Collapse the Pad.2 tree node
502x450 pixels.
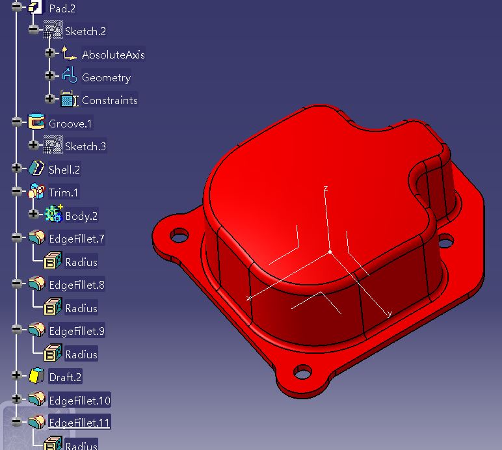[x=17, y=7]
